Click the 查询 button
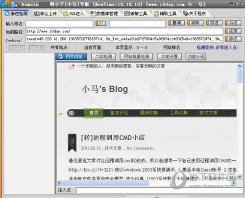Viewport: 245px width, 198px height. [176, 23]
